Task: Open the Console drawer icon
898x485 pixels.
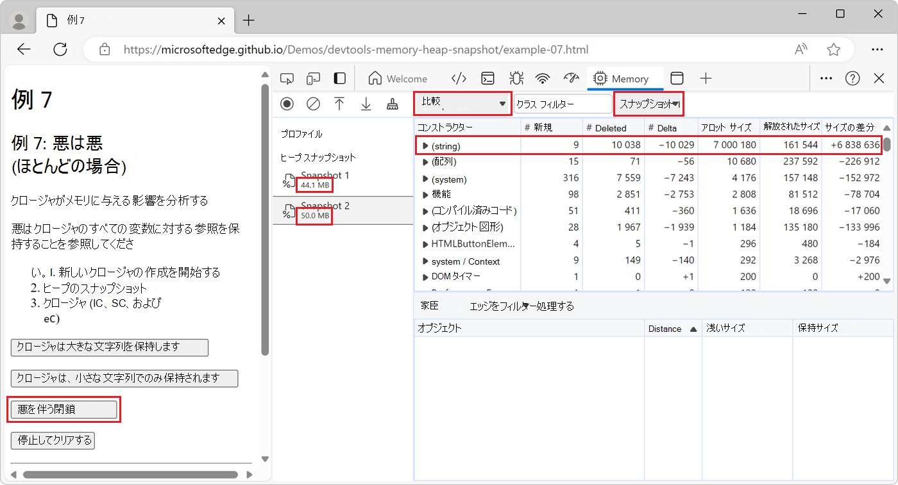Action: 488,78
